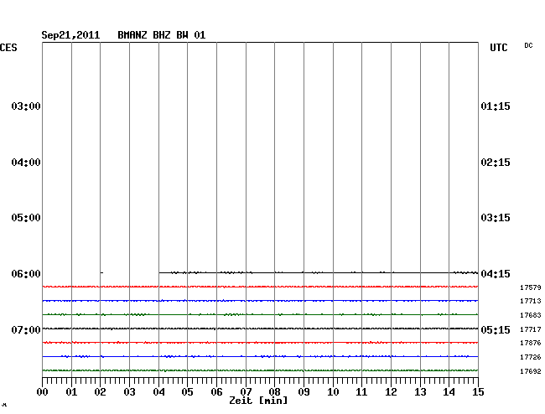
Task: Click the 05:15 UTC time label
Action: [x=496, y=329]
